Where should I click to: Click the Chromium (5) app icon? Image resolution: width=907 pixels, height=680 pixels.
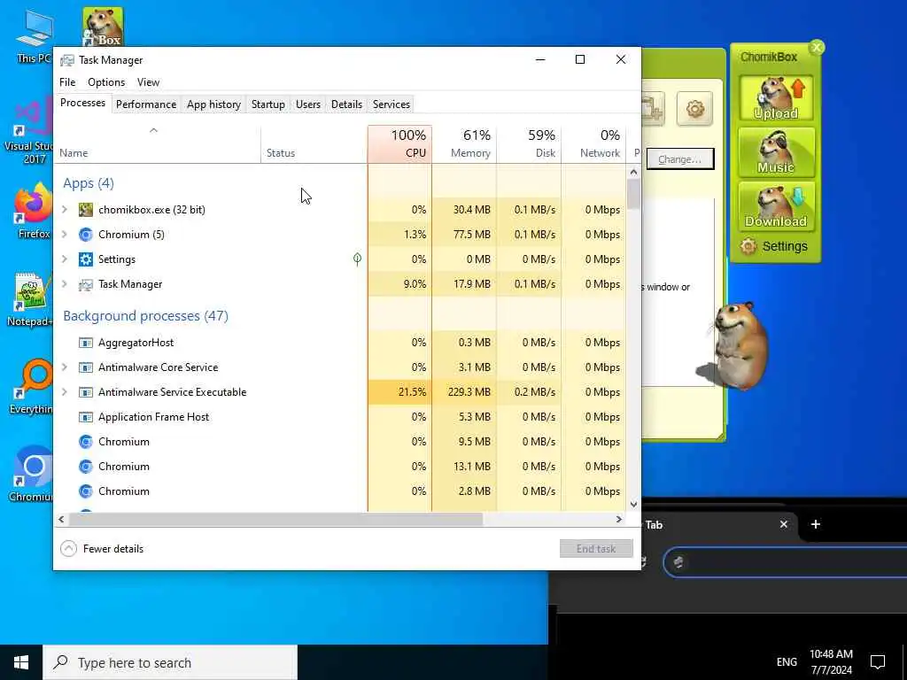coord(86,234)
